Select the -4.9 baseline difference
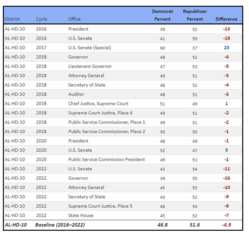The height and width of the screenshot is (233, 249). click(226, 225)
